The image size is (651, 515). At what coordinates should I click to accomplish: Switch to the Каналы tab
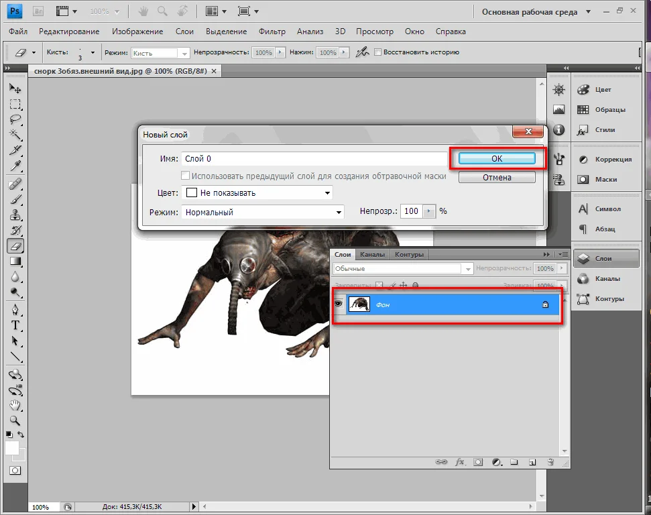tap(372, 255)
